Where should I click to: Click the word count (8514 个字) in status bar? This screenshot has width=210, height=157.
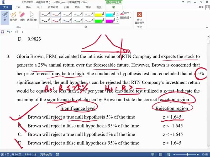coord(31,155)
